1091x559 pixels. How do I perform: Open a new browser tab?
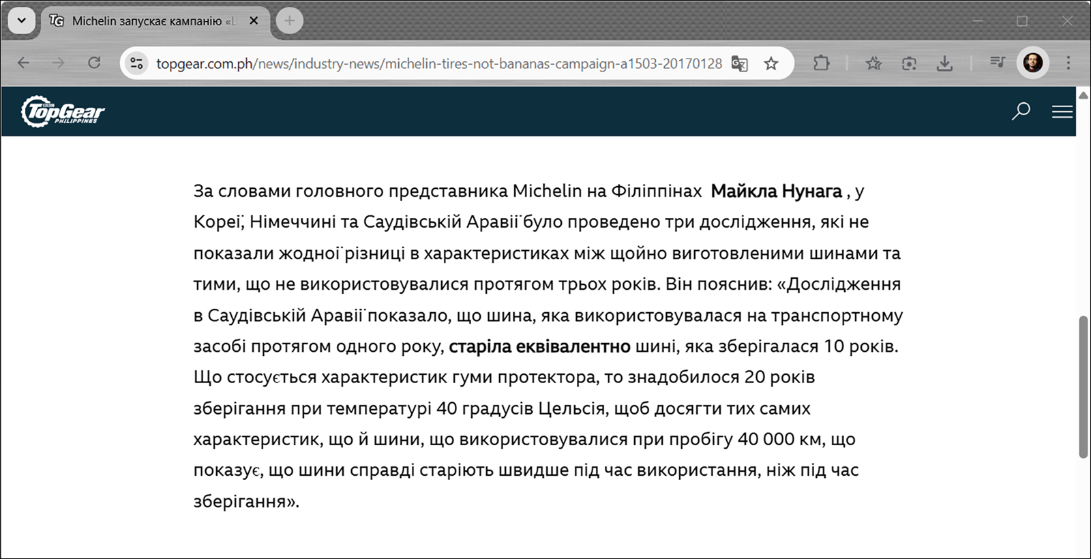click(x=289, y=21)
